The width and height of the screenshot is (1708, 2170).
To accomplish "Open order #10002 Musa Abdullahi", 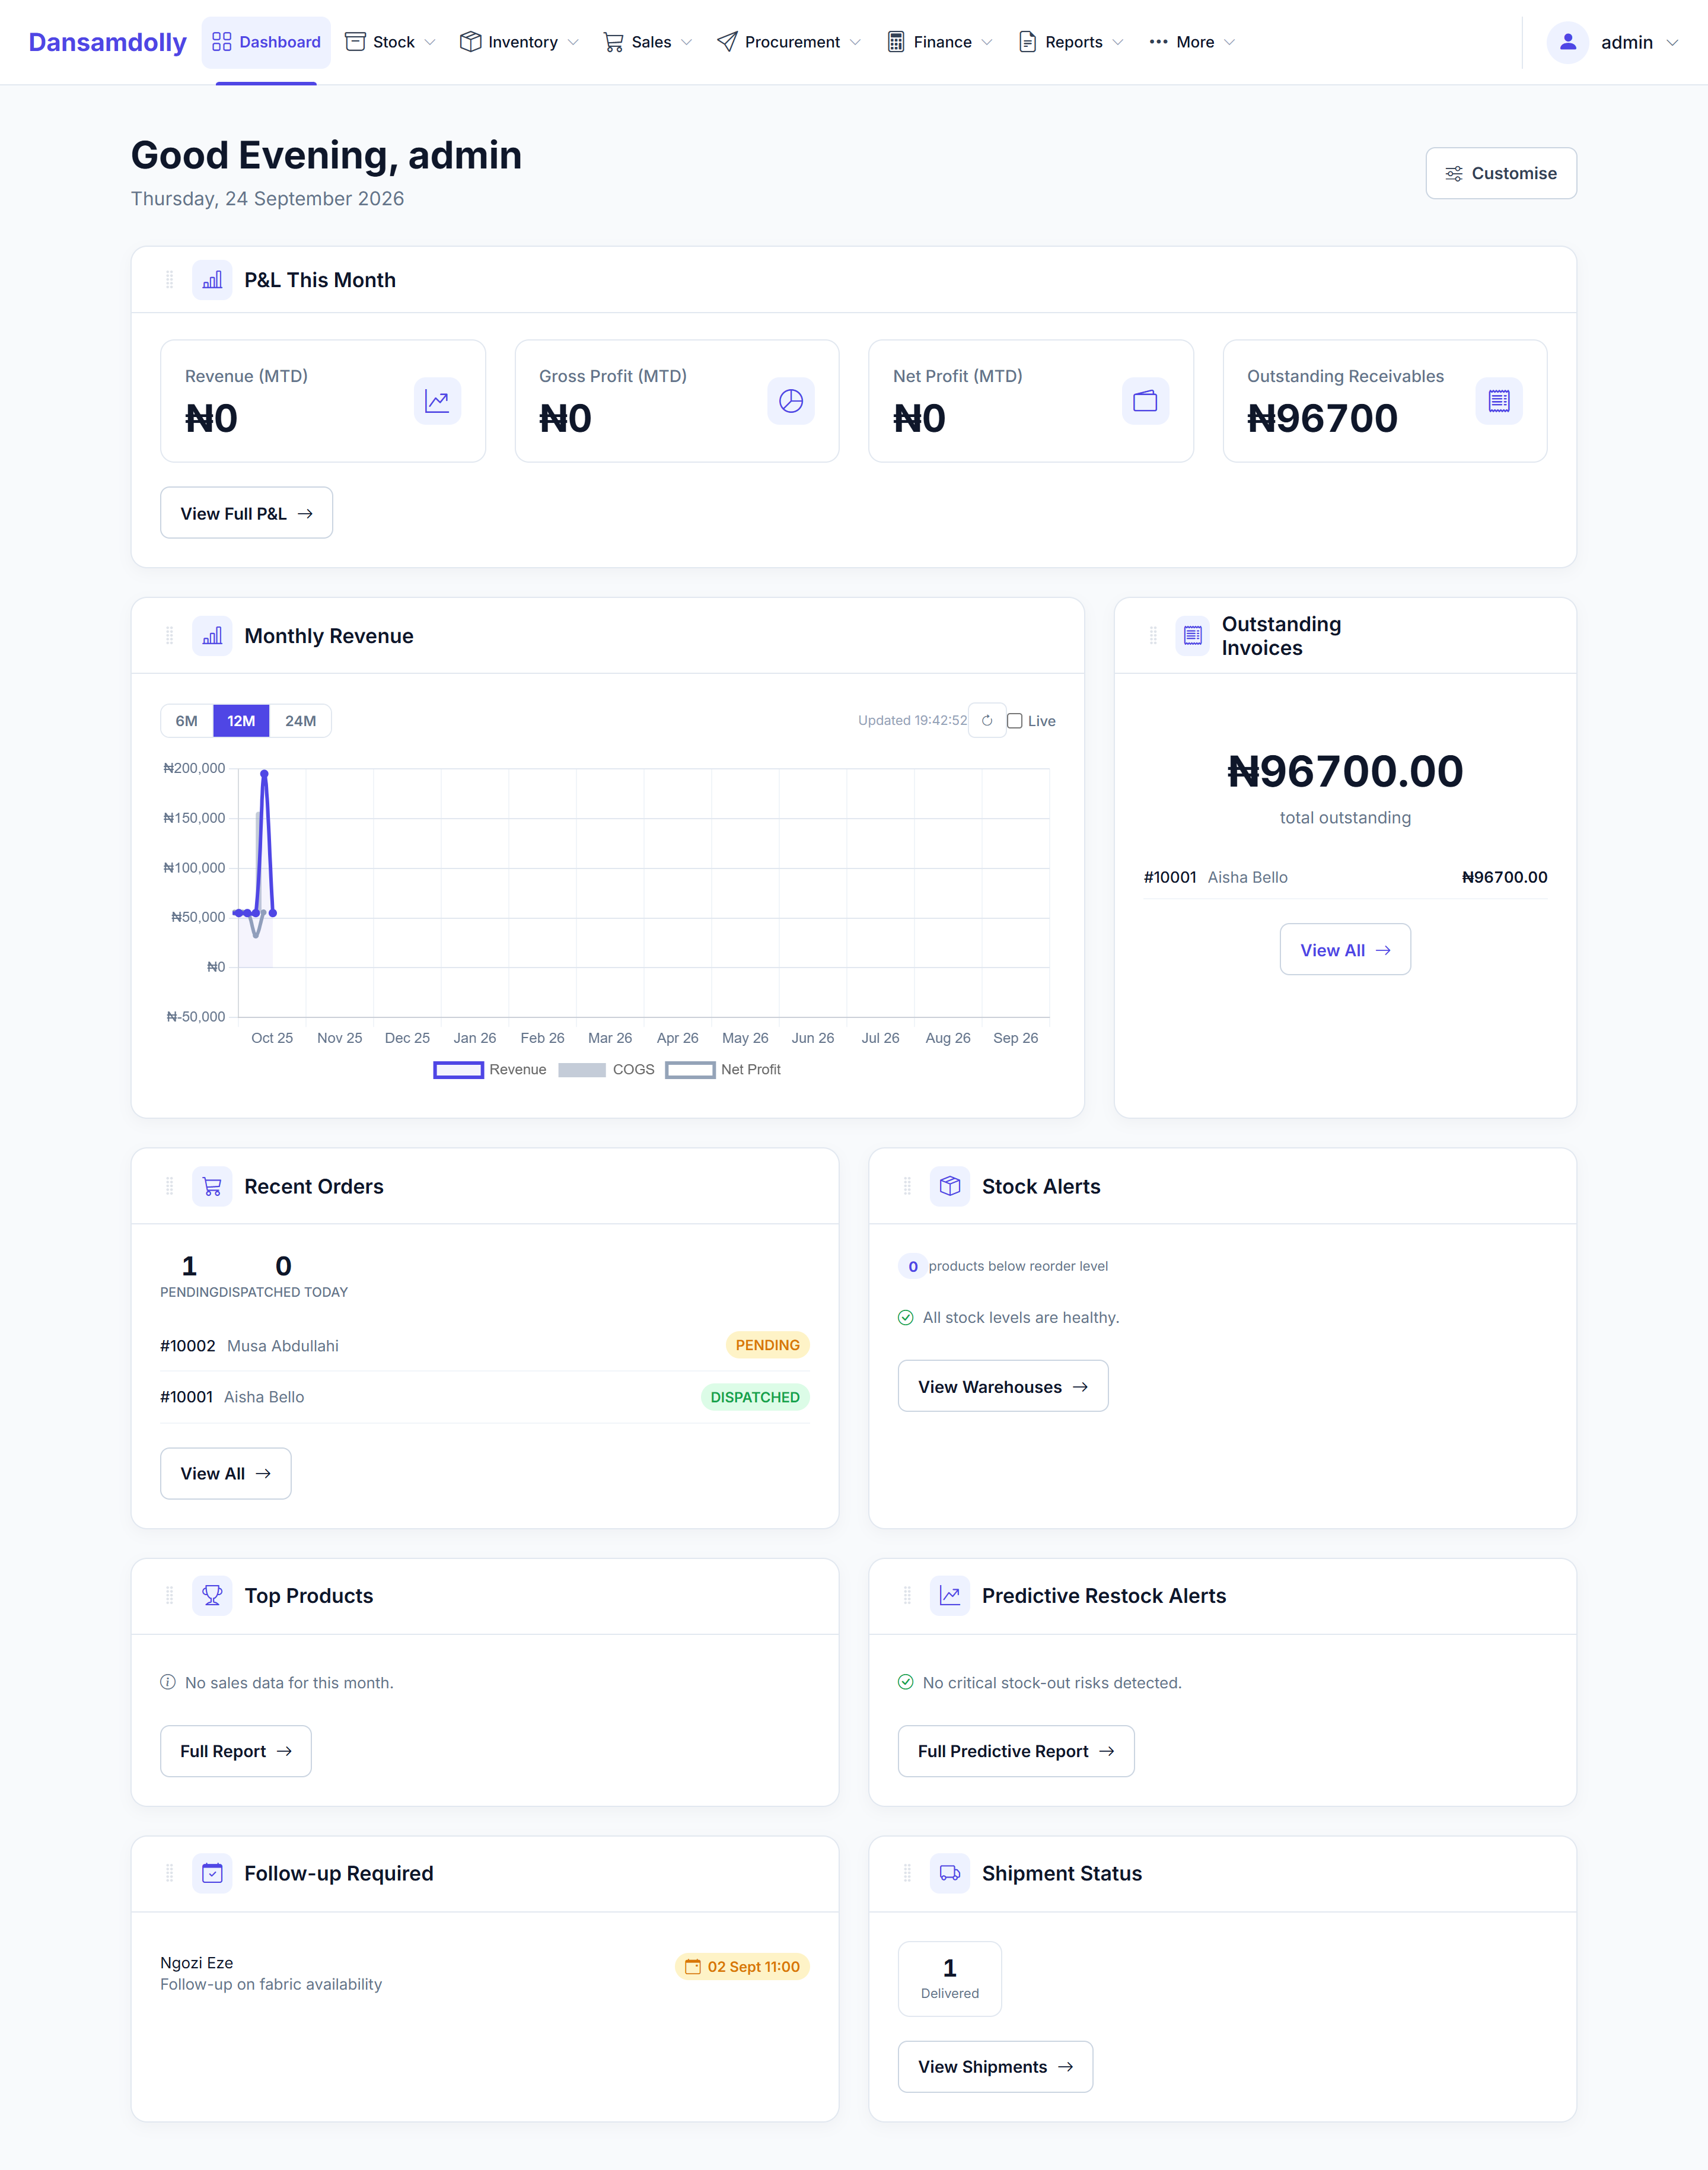I will (484, 1346).
